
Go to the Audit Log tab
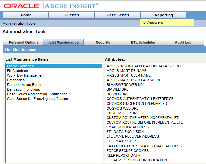point(184,42)
